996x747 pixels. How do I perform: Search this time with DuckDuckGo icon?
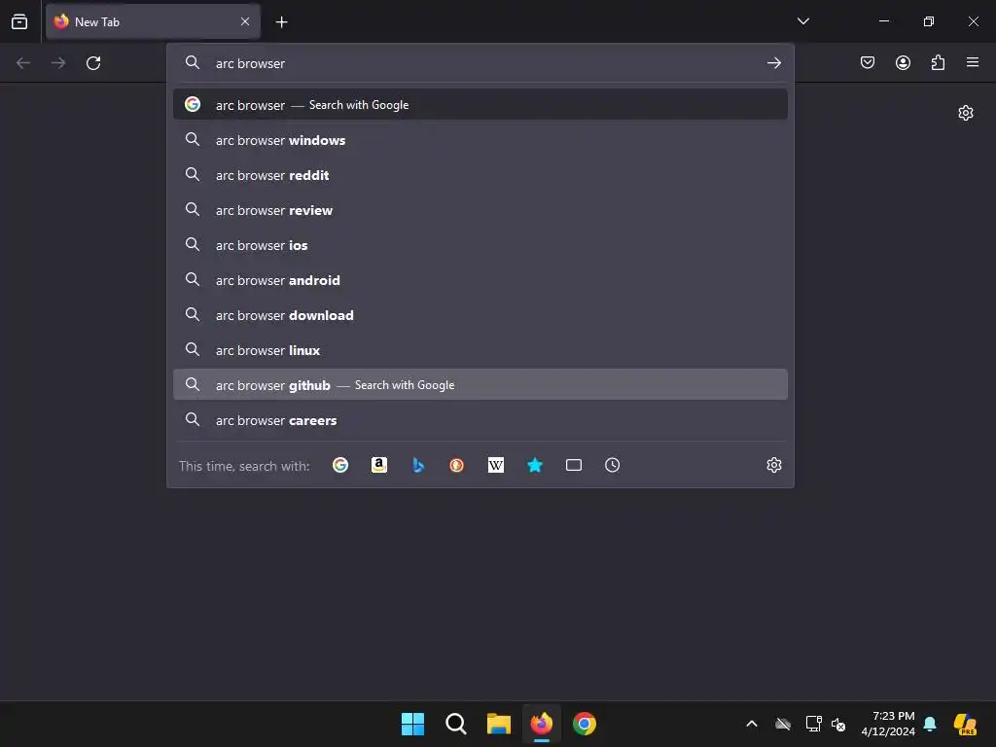pyautogui.click(x=457, y=465)
